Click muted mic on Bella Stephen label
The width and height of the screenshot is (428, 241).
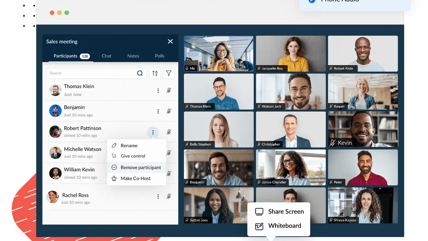(x=187, y=144)
